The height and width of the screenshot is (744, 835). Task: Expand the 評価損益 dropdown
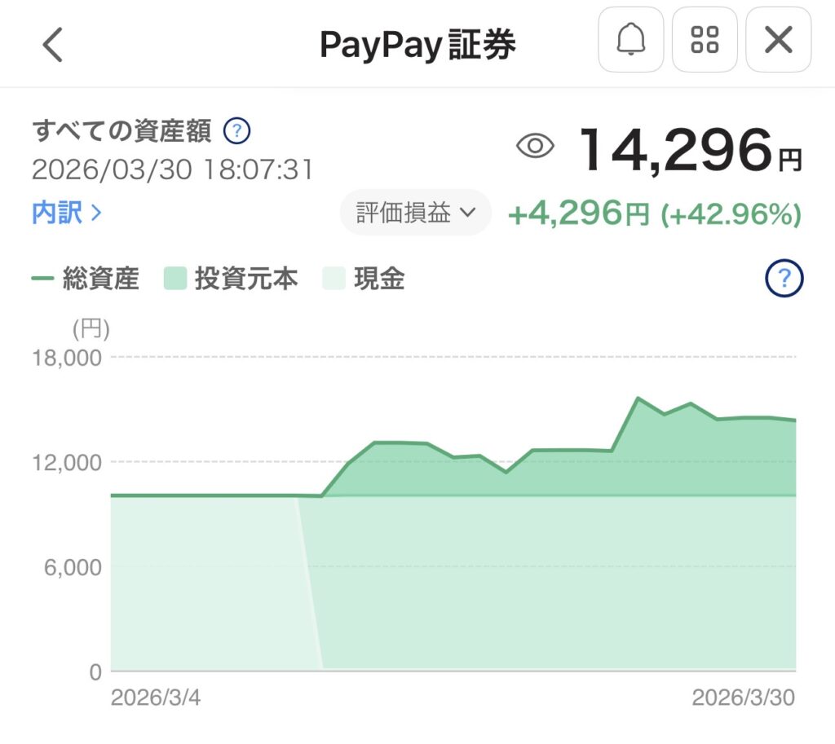coord(415,213)
